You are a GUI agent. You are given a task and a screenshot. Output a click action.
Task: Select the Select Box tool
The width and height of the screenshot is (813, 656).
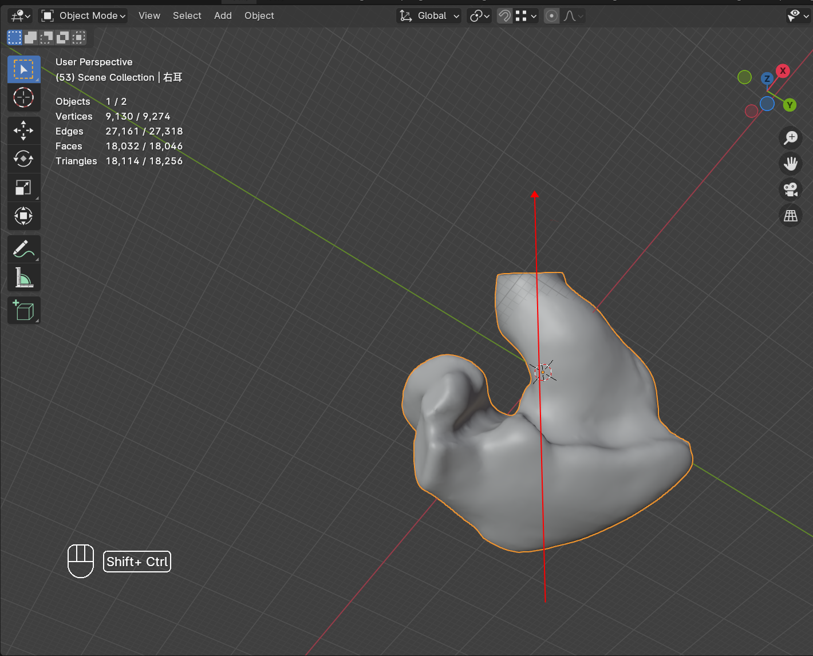pos(23,70)
